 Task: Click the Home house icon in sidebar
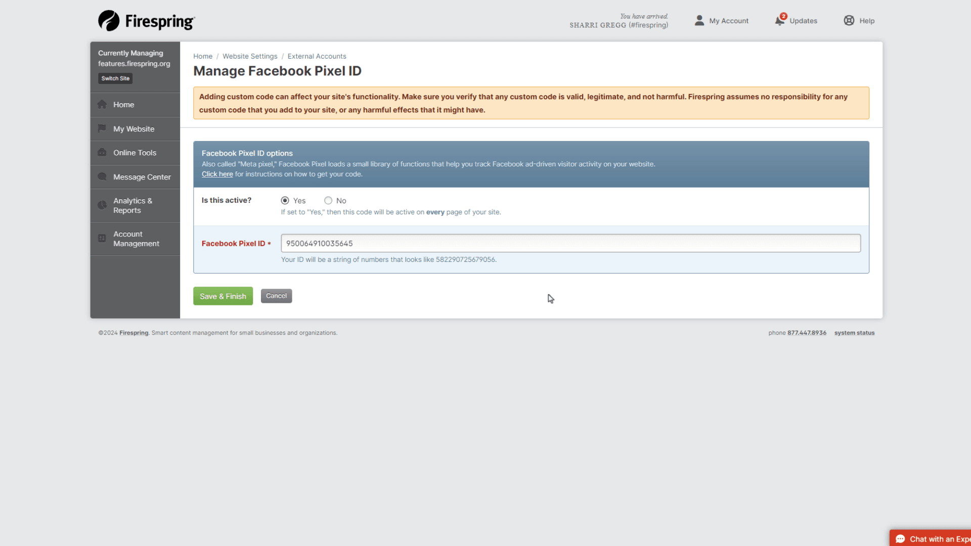click(102, 104)
